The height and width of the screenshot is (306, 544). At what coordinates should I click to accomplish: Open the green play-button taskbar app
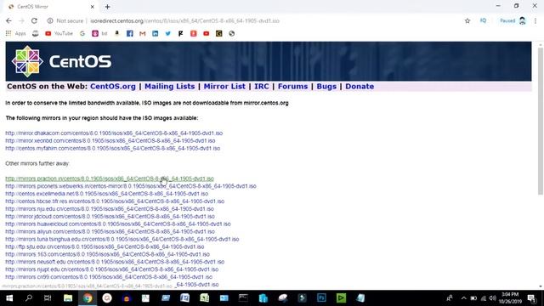[341, 298]
